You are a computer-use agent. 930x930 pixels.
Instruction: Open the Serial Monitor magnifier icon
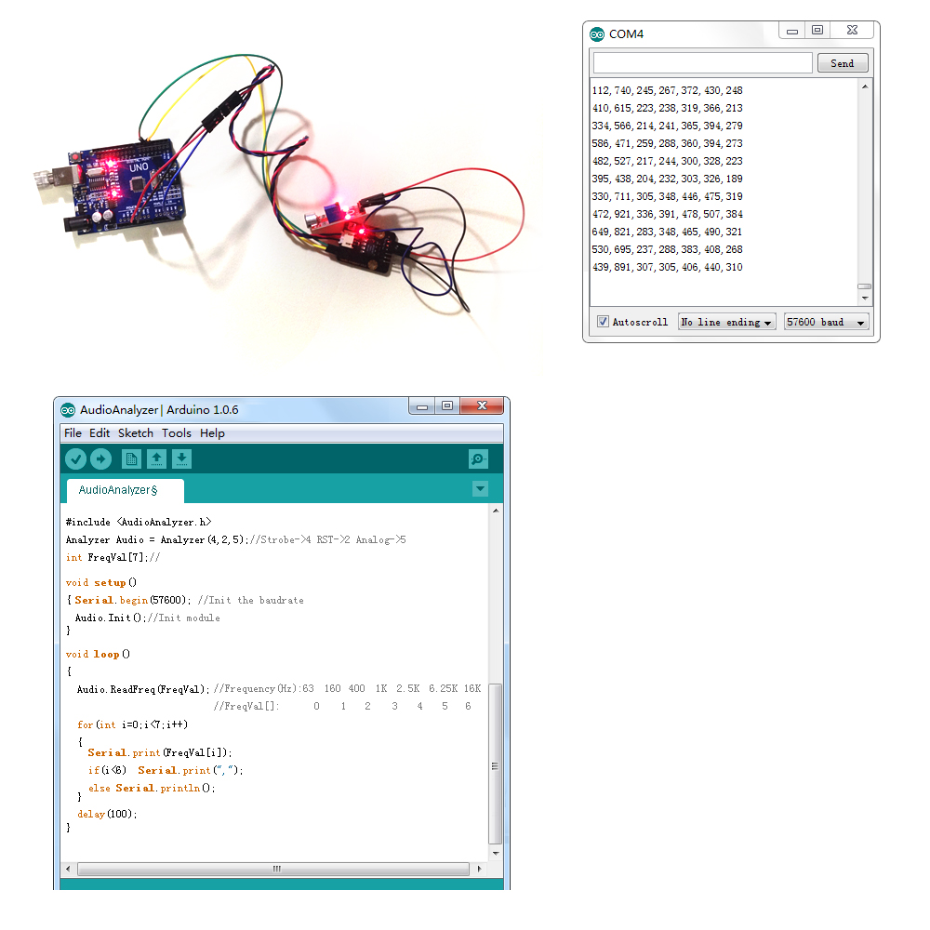478,459
